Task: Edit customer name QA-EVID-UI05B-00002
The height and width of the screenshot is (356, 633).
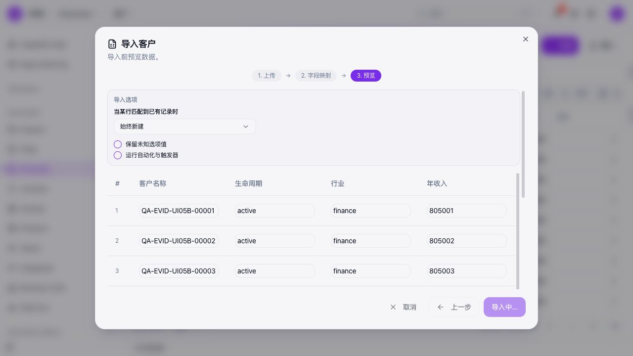Action: pyautogui.click(x=179, y=241)
